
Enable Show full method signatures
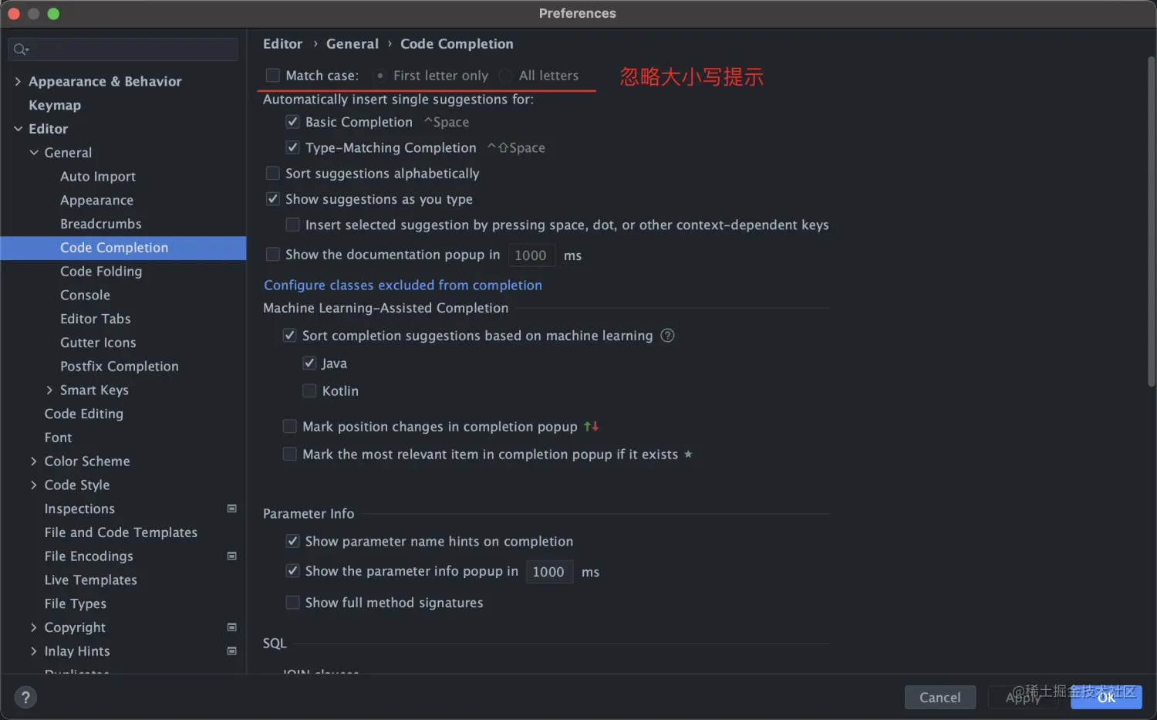pyautogui.click(x=292, y=603)
